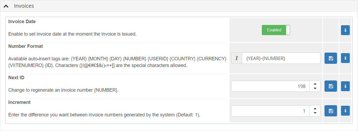Toggle the Invoice Date Enabled switch
This screenshot has height=131, width=358.
point(276,30)
